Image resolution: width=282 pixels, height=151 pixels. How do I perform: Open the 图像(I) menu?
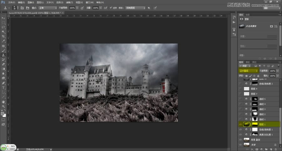30,2
